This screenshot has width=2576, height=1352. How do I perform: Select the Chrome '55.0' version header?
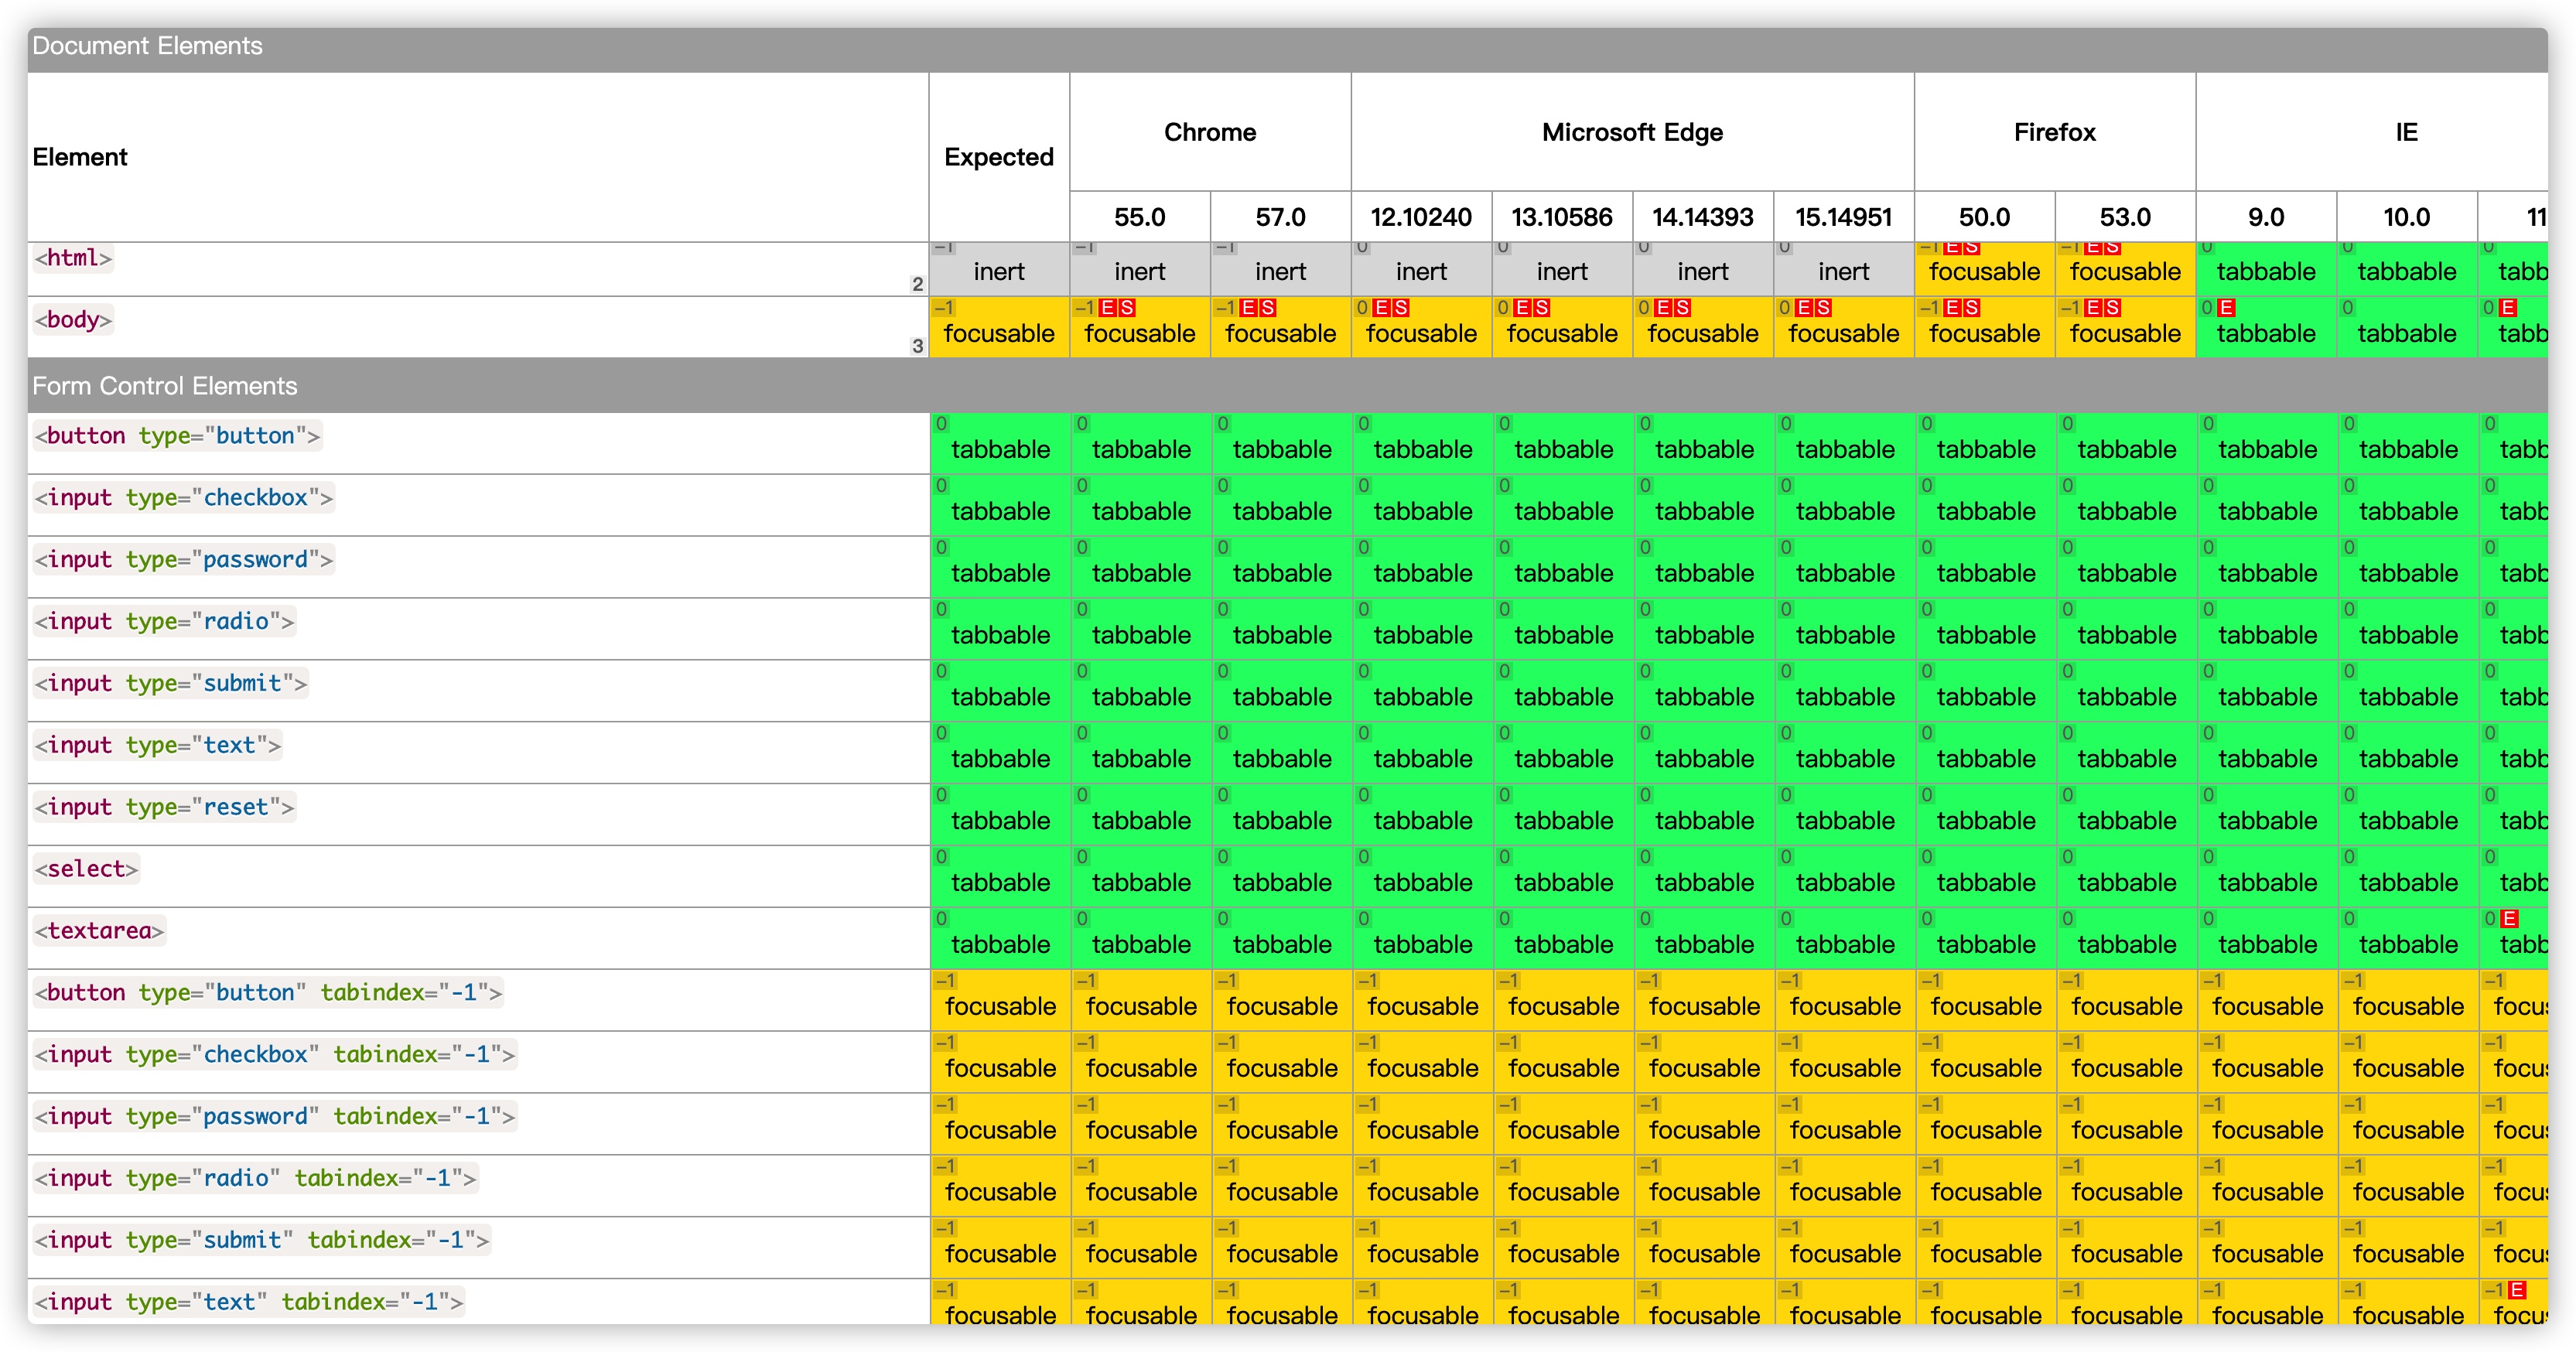point(1140,217)
